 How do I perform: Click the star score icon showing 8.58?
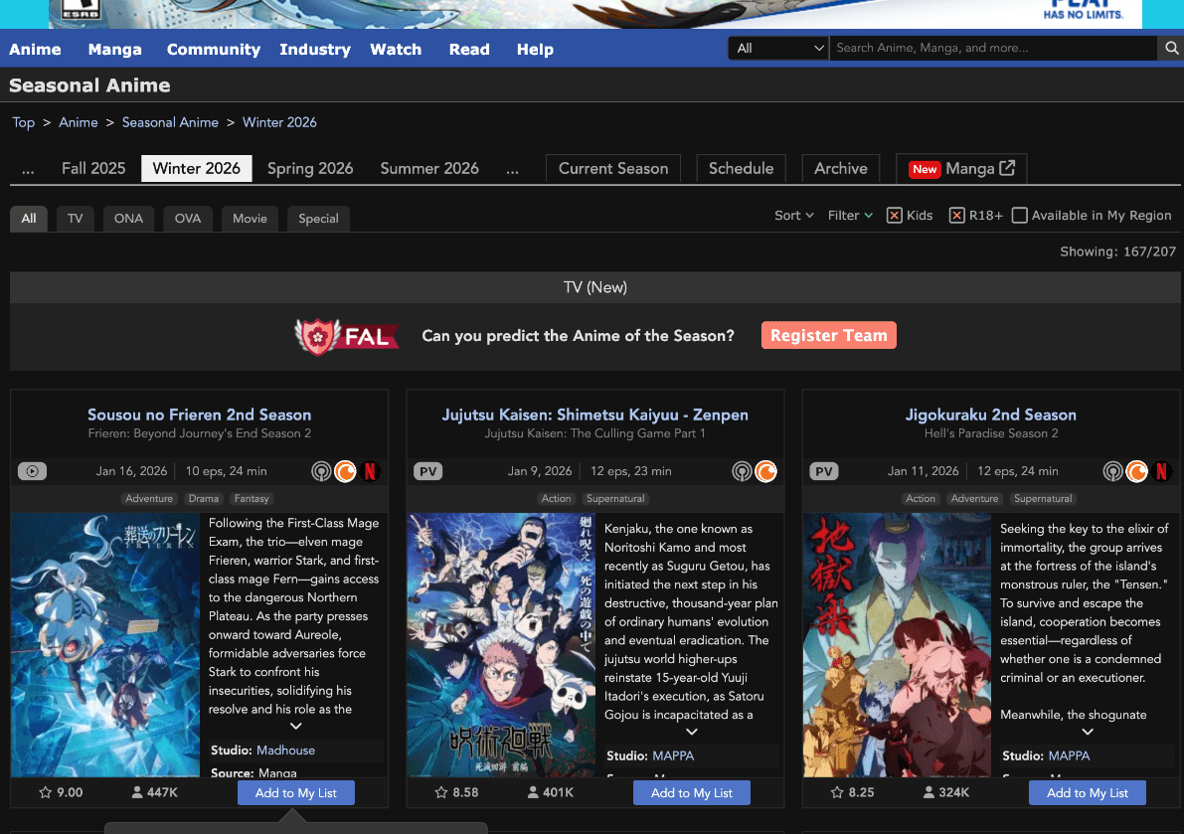click(441, 792)
